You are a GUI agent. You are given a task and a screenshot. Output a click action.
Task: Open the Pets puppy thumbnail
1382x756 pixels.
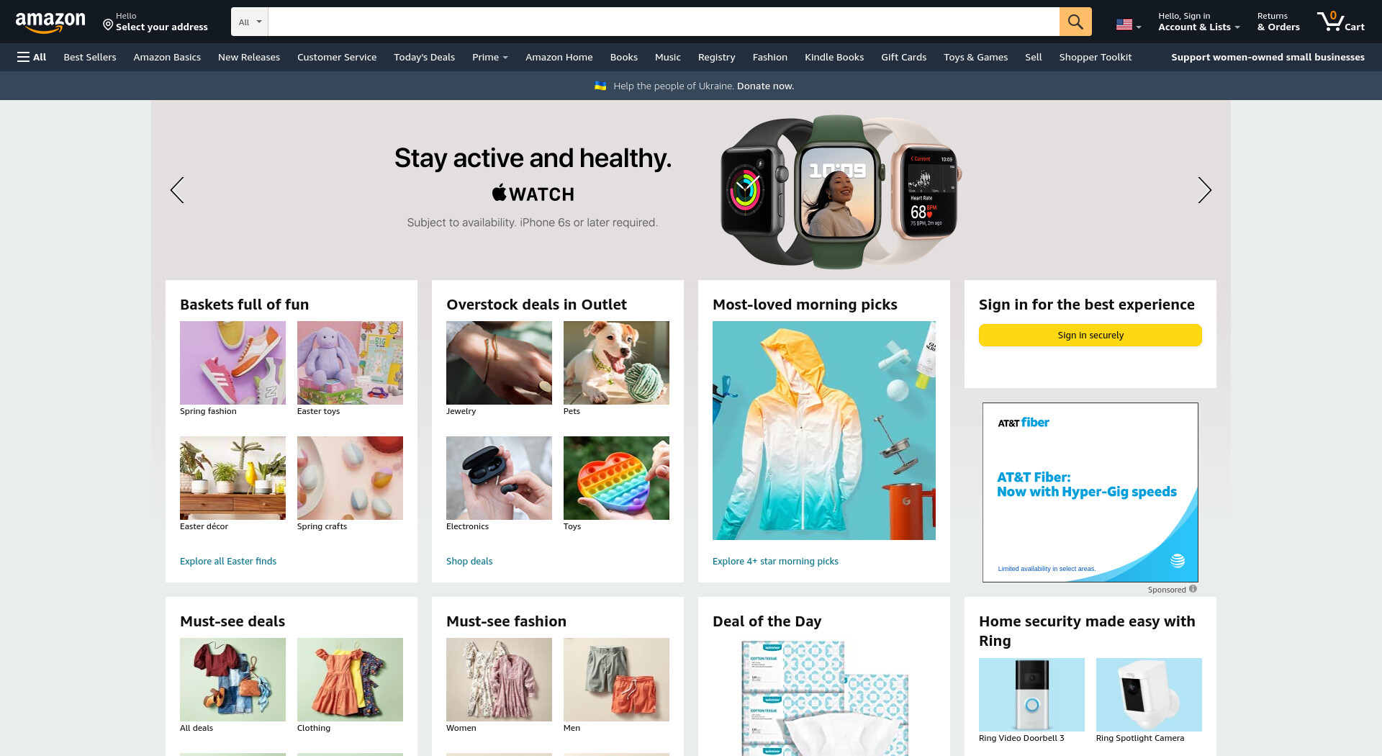[616, 363]
